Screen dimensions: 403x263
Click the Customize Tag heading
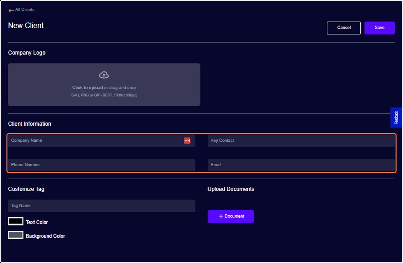tap(26, 189)
